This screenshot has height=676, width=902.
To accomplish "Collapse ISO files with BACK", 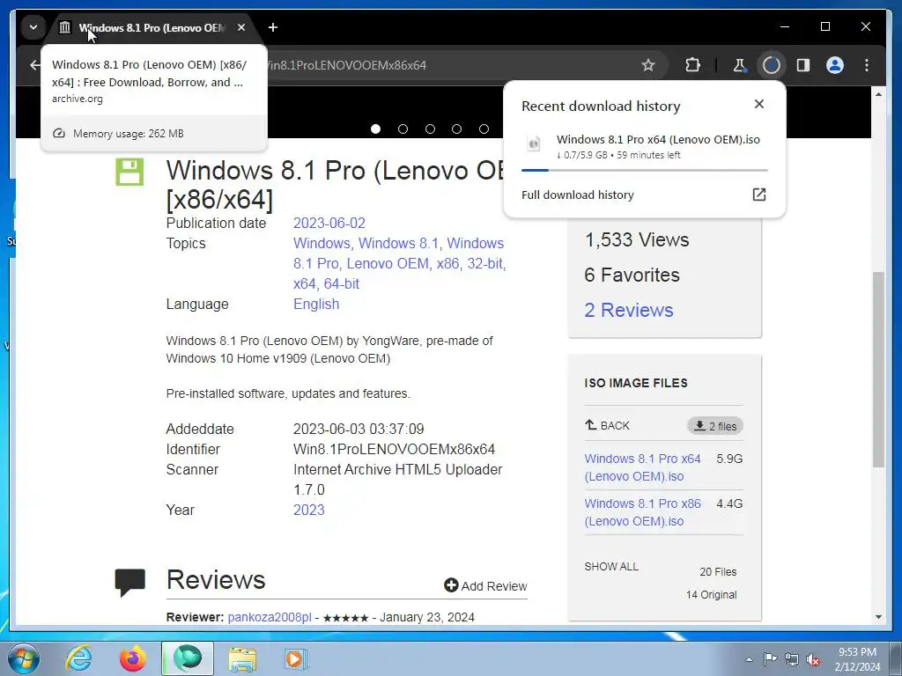I will point(608,425).
